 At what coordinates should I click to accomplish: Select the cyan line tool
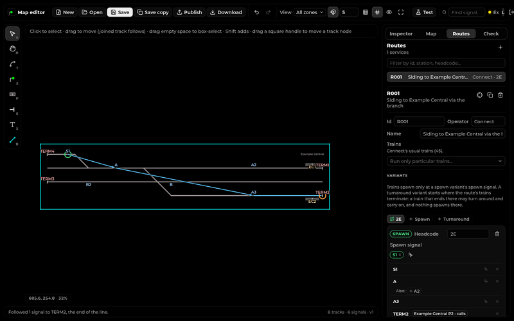pyautogui.click(x=12, y=140)
